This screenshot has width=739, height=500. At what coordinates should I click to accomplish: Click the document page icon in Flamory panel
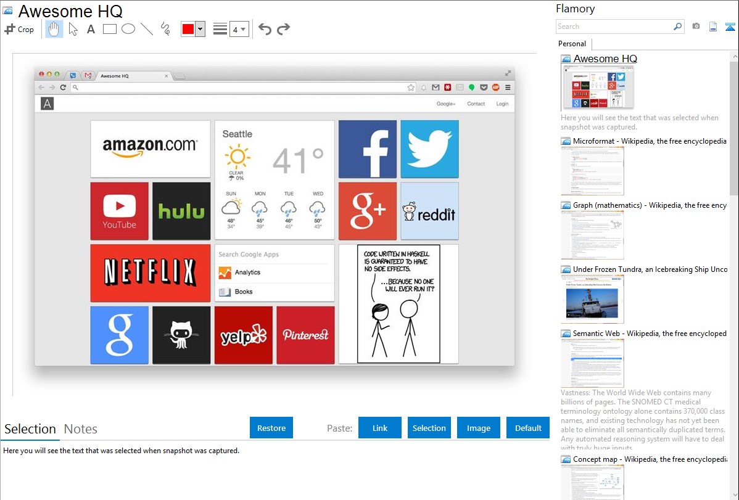tap(713, 27)
